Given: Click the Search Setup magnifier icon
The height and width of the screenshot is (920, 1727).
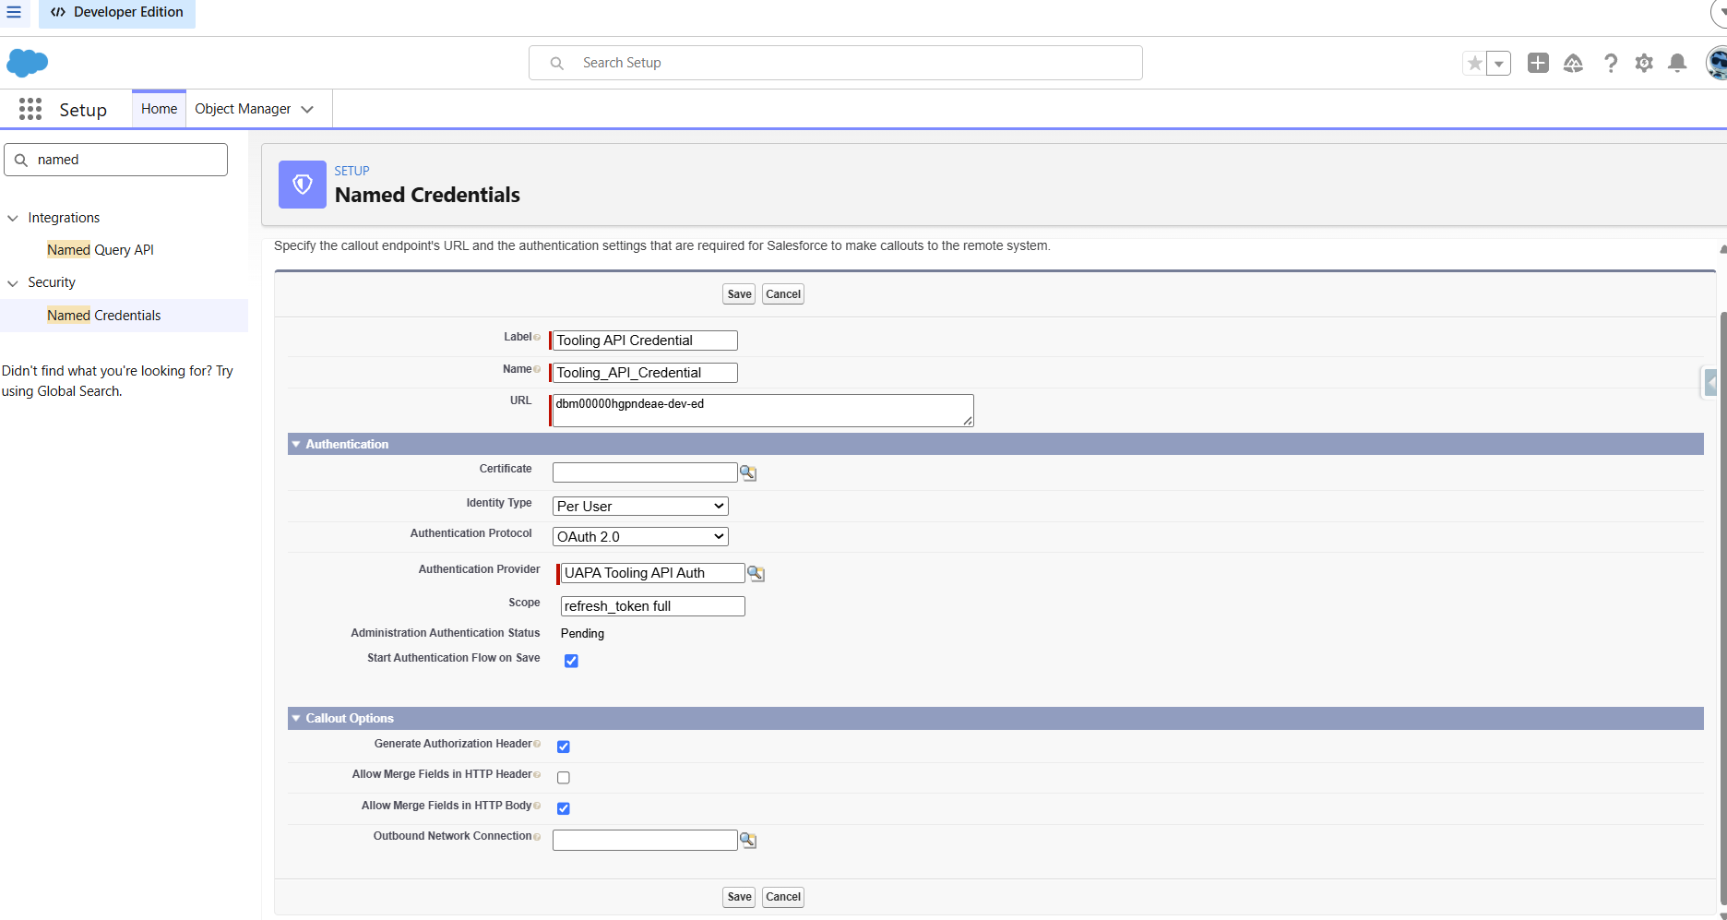Looking at the screenshot, I should tap(556, 63).
